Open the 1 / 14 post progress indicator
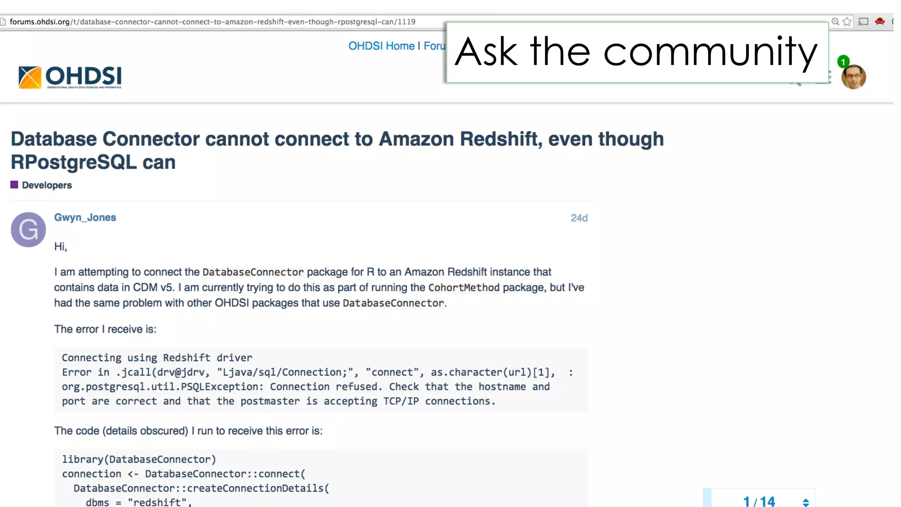Screen dimensions: 901x507 pos(759,501)
